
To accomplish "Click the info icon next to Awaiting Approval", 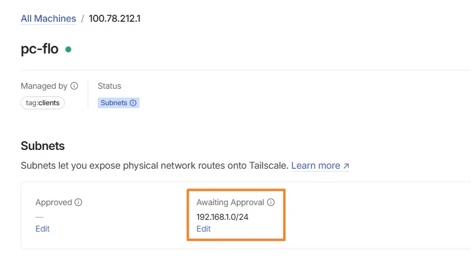I will pos(271,202).
